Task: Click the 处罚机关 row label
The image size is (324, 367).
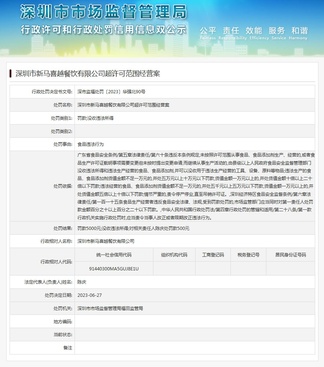Action: (63, 309)
